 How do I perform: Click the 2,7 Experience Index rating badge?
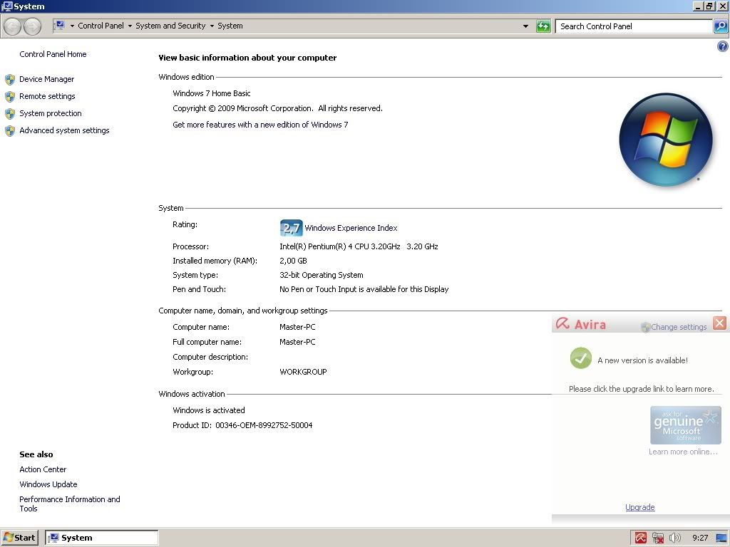pyautogui.click(x=291, y=228)
